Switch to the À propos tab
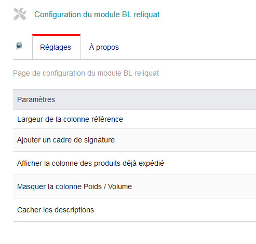This screenshot has height=244, width=256. (x=104, y=47)
